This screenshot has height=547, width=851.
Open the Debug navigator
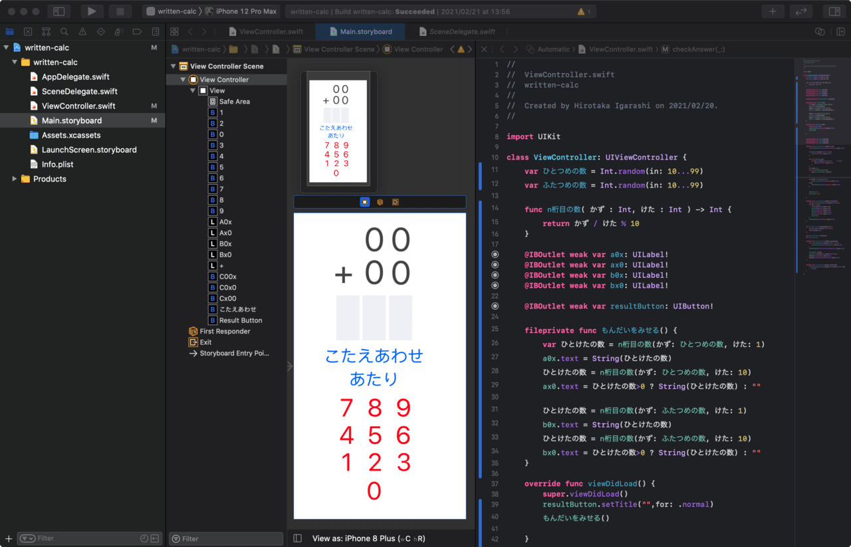click(118, 31)
